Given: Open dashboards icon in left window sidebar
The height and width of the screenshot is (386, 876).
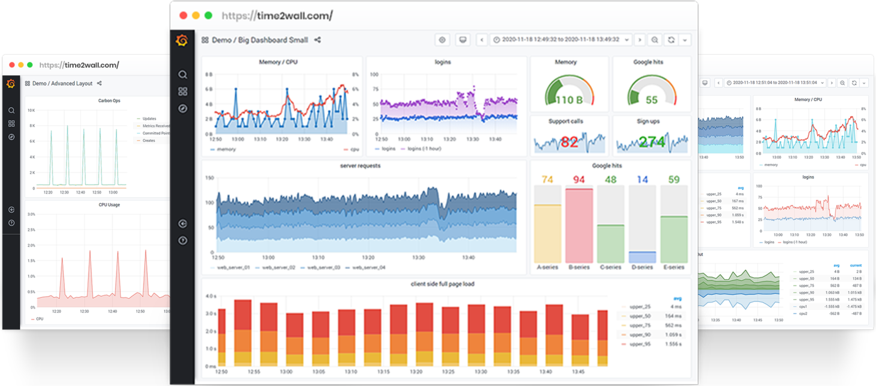Looking at the screenshot, I should point(11,124).
